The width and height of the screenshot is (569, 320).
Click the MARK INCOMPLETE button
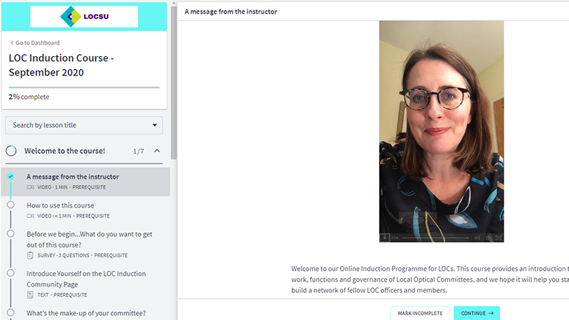click(x=420, y=313)
